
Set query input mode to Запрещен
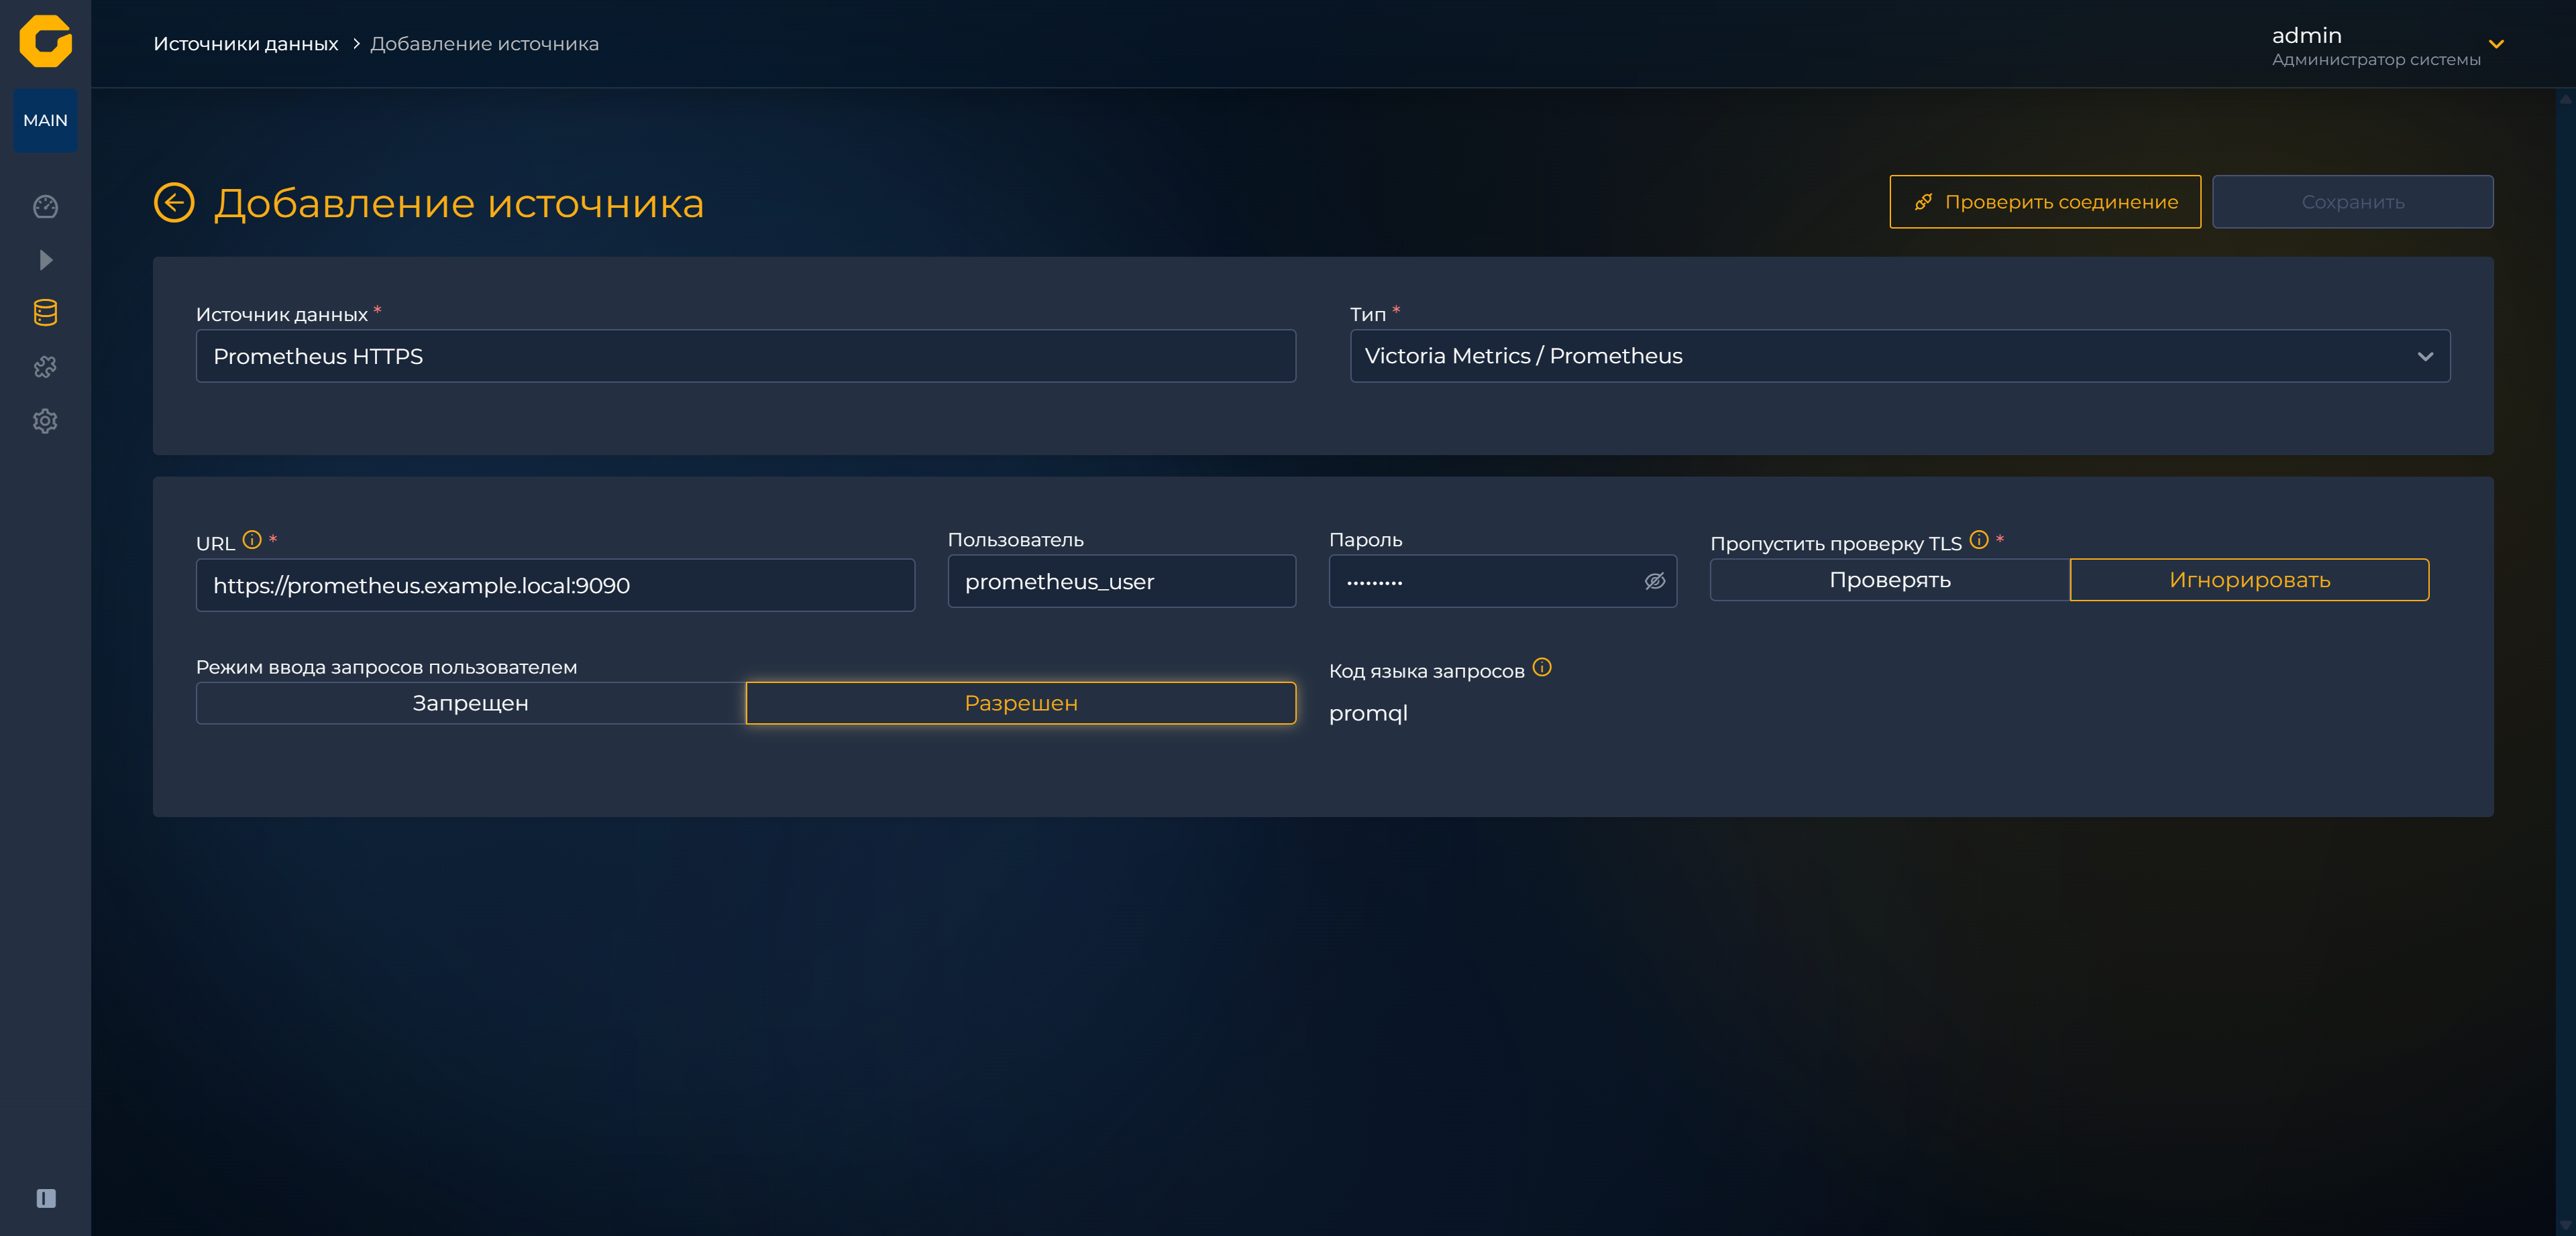click(x=471, y=703)
